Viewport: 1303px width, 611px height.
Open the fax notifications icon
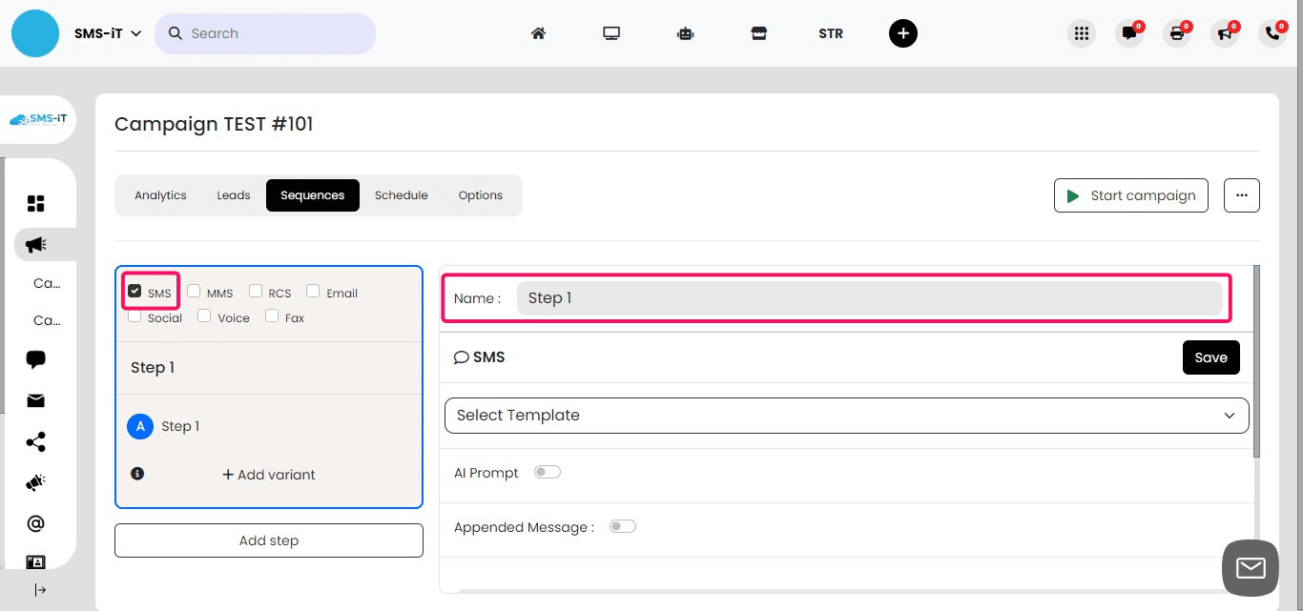tap(1177, 33)
